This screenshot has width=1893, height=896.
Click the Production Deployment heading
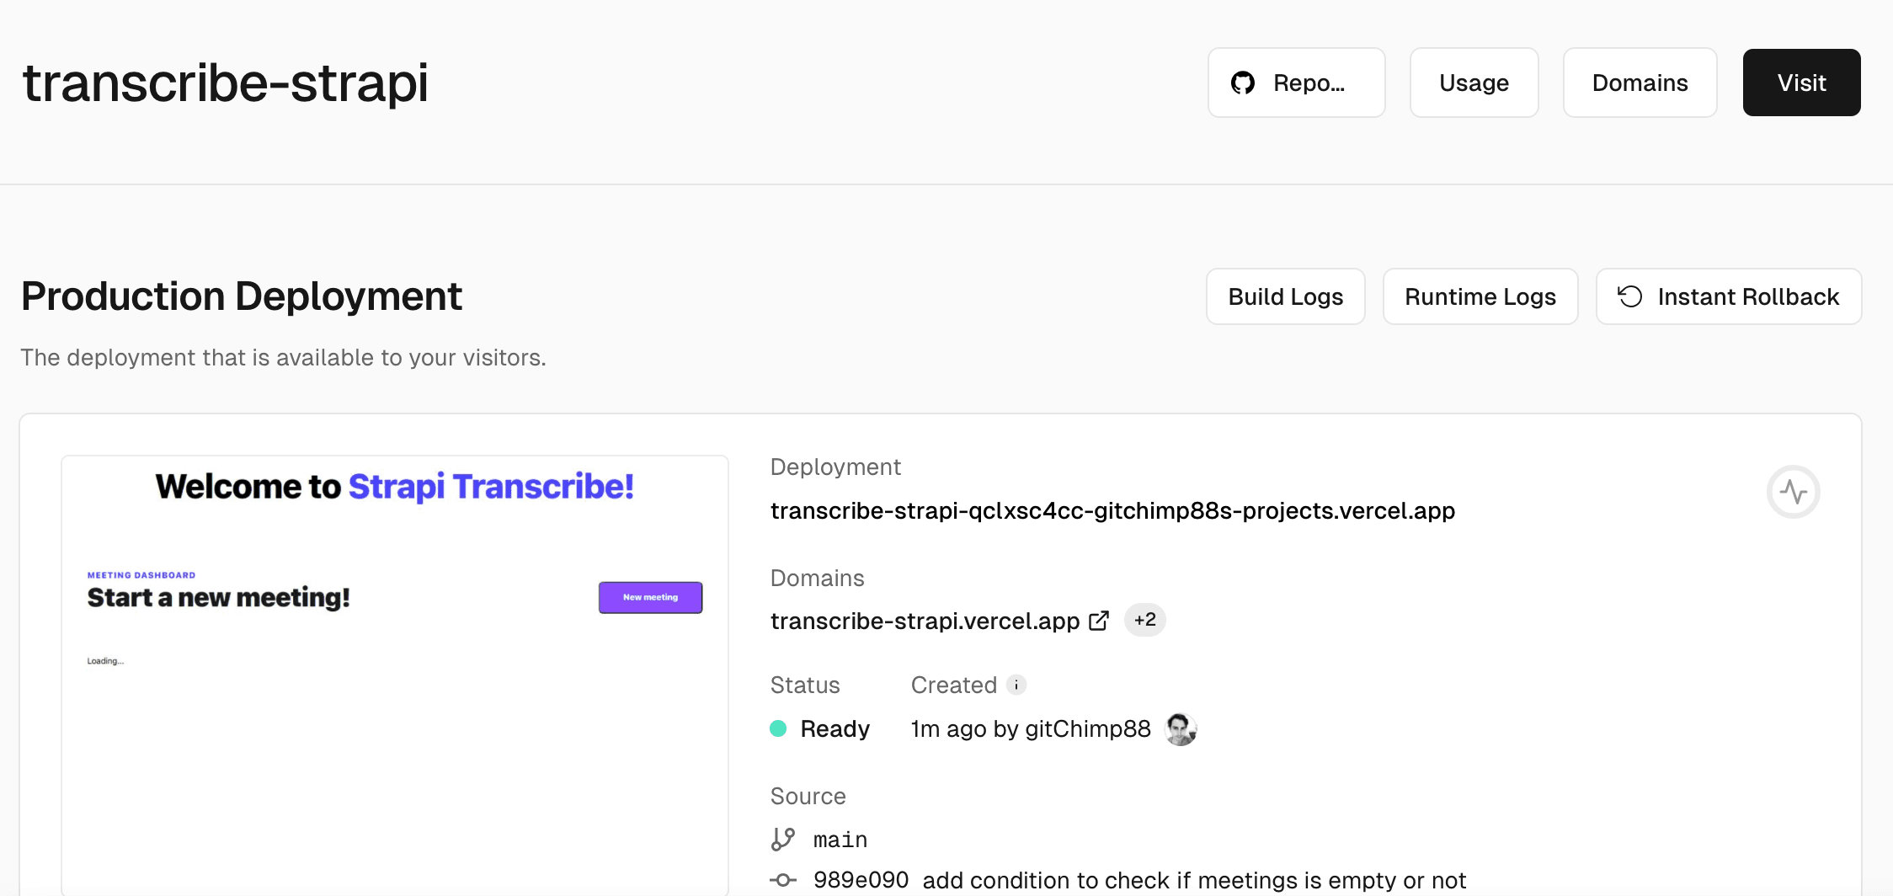[x=242, y=296]
